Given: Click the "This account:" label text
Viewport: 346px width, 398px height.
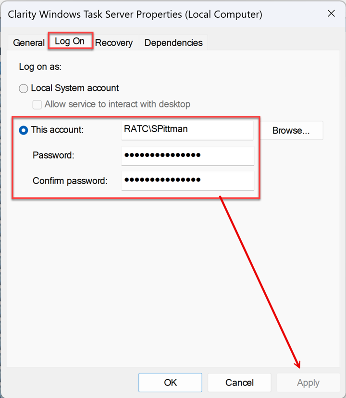Looking at the screenshot, I should (57, 130).
